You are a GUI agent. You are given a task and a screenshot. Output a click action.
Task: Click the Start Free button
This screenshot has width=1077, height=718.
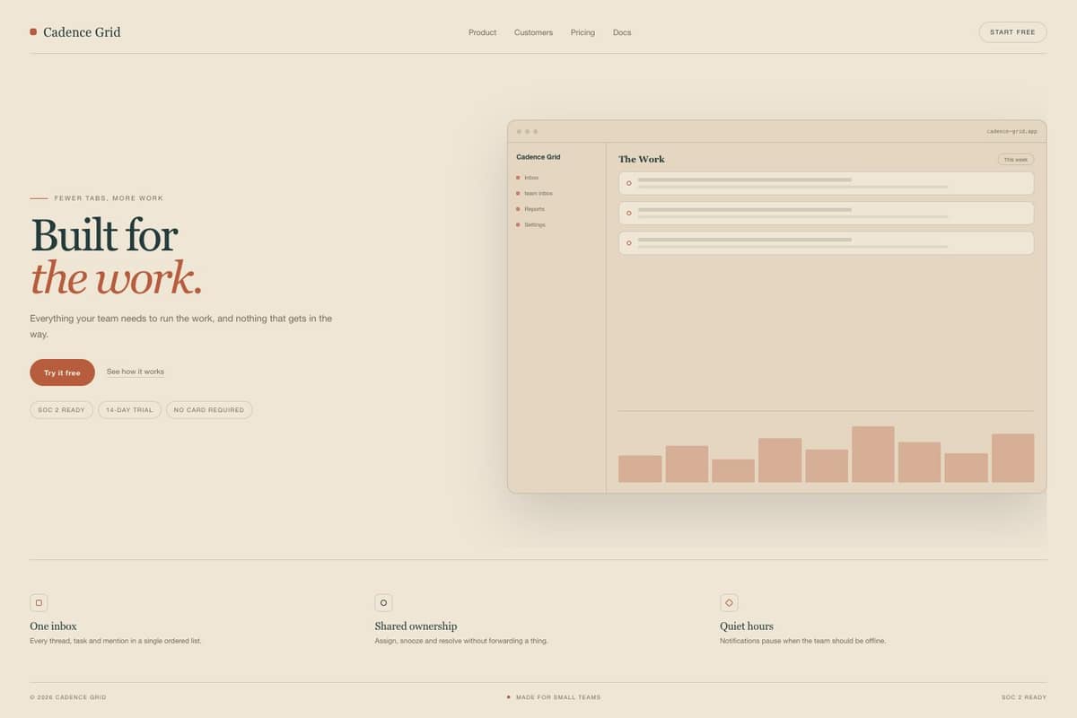(x=1012, y=32)
